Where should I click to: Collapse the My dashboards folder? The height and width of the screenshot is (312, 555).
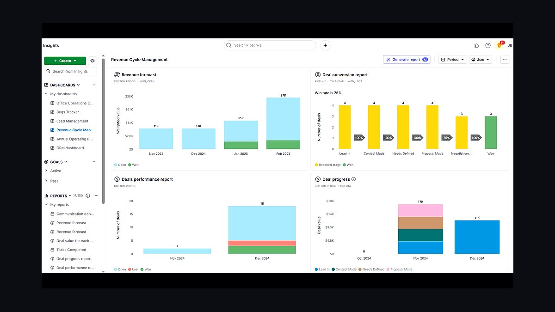click(x=46, y=94)
